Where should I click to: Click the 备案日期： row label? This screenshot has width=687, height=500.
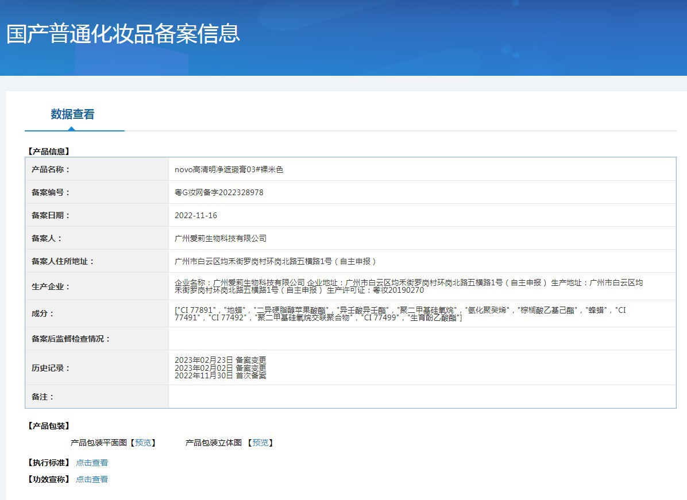[51, 215]
